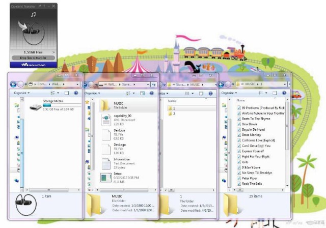
Task: Select folder 1 in MUSIC window
Action: pyautogui.click(x=191, y=108)
